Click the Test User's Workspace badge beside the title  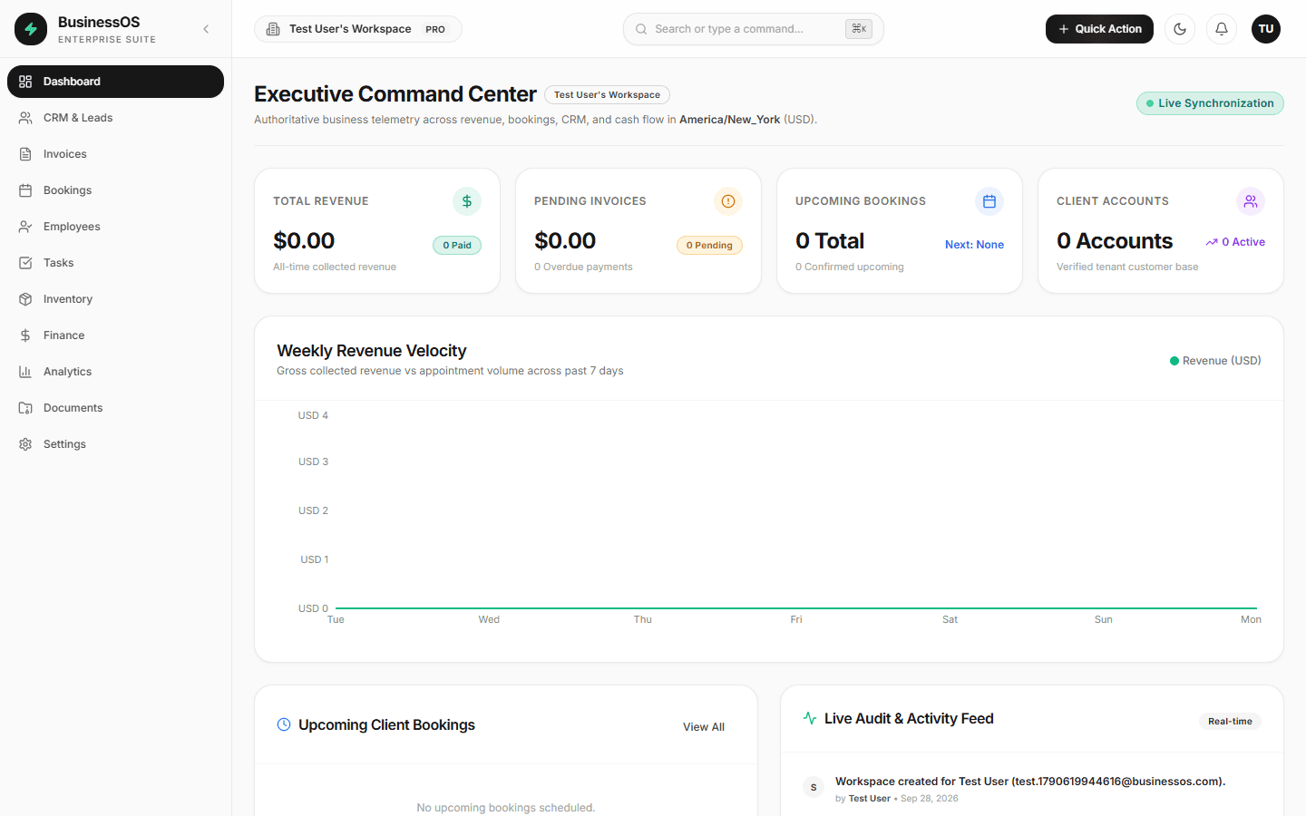click(607, 94)
